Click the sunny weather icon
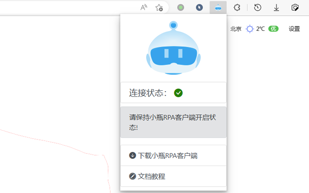 (250, 29)
